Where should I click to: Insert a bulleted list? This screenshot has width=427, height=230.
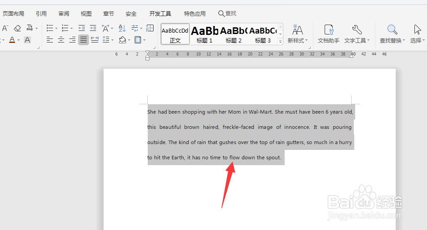click(x=49, y=28)
